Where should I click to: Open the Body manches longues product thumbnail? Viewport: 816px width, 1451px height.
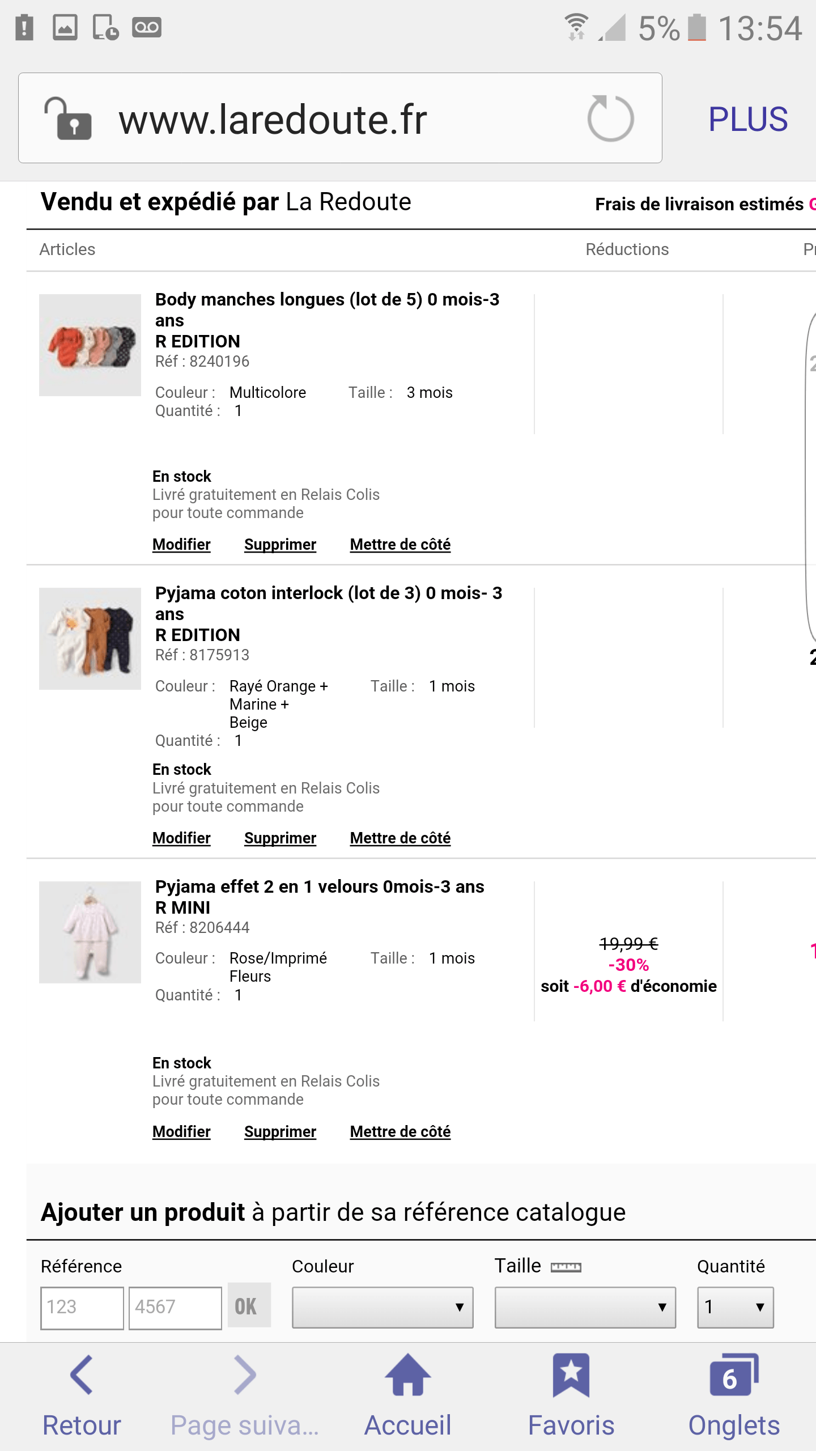(90, 345)
